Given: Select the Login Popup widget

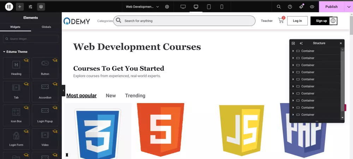Looking at the screenshot, I should pyautogui.click(x=45, y=115).
